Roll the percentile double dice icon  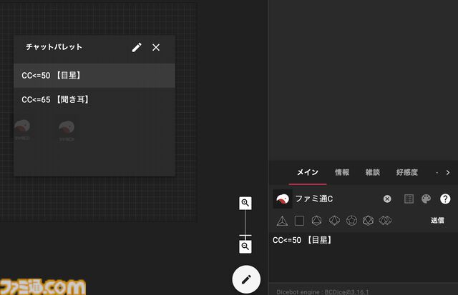[385, 221]
